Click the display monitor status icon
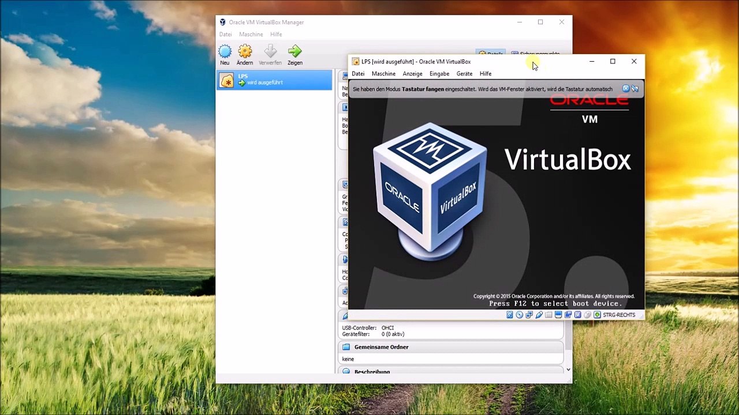739x415 pixels. (558, 315)
